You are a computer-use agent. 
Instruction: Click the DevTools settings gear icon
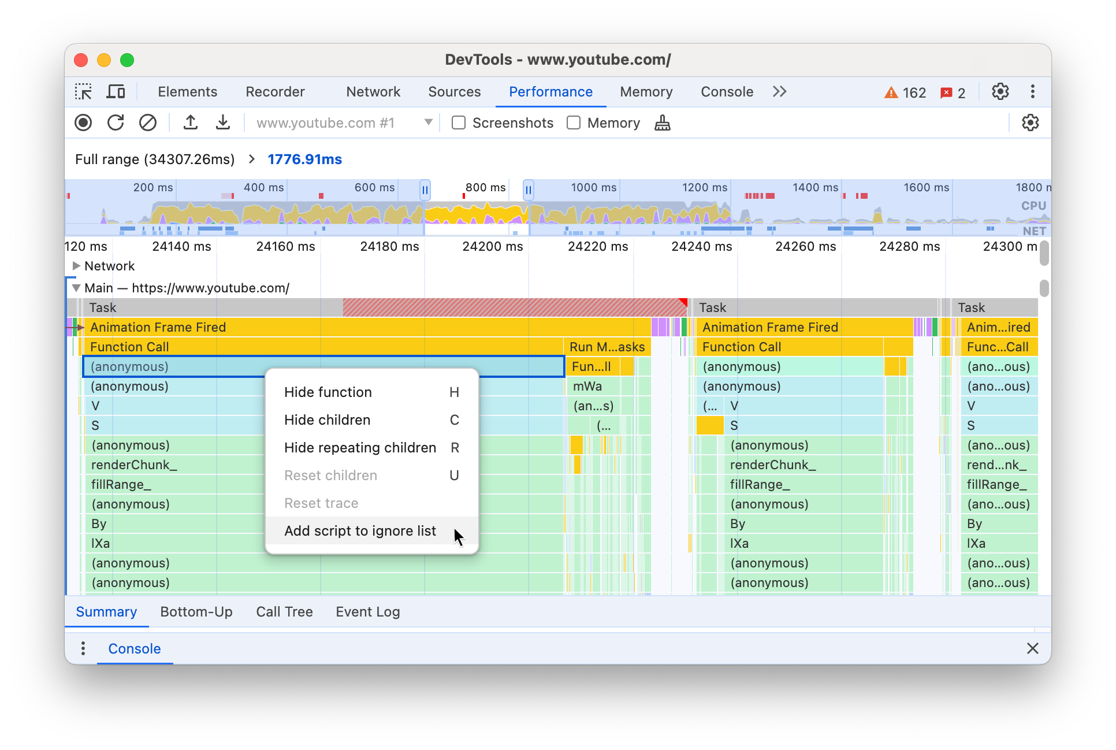pyautogui.click(x=1000, y=91)
